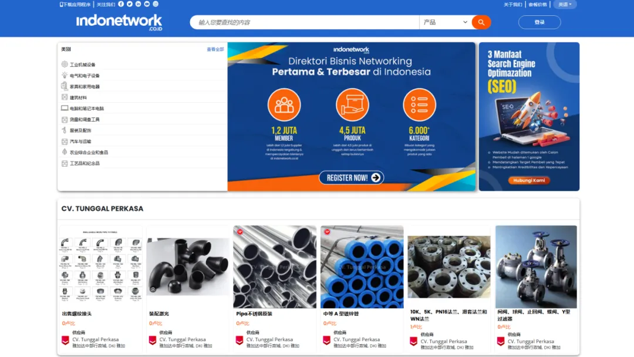Click 查看全部 to view all categories

215,49
